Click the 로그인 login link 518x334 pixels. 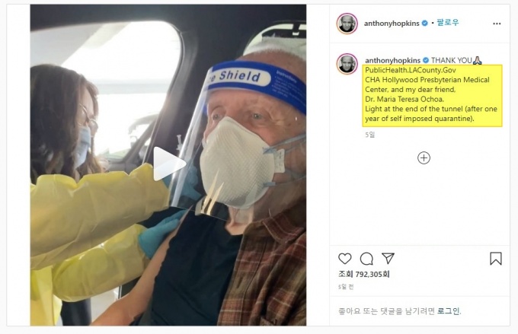click(x=448, y=310)
